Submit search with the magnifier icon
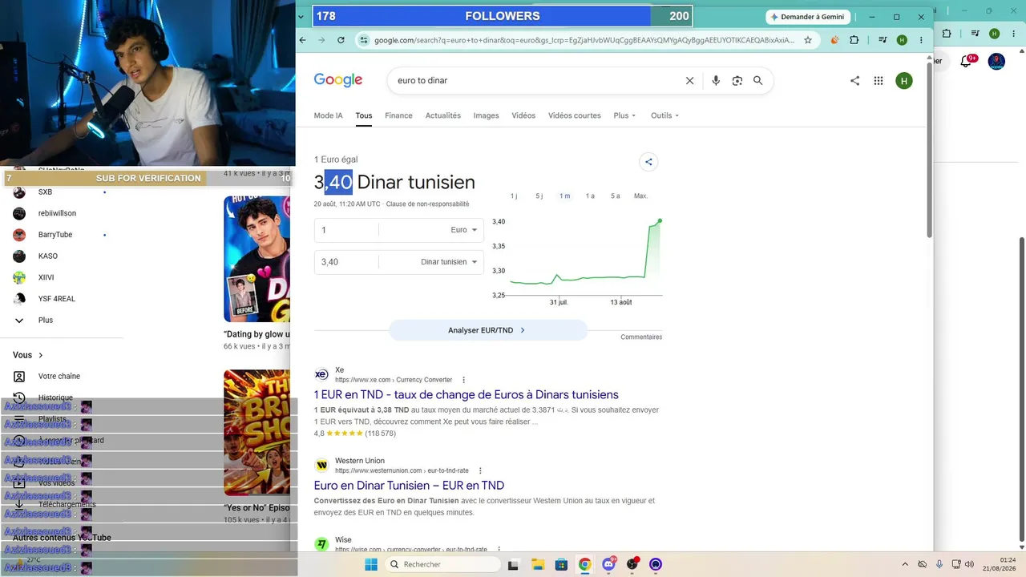Viewport: 1026px width, 577px height. point(757,80)
